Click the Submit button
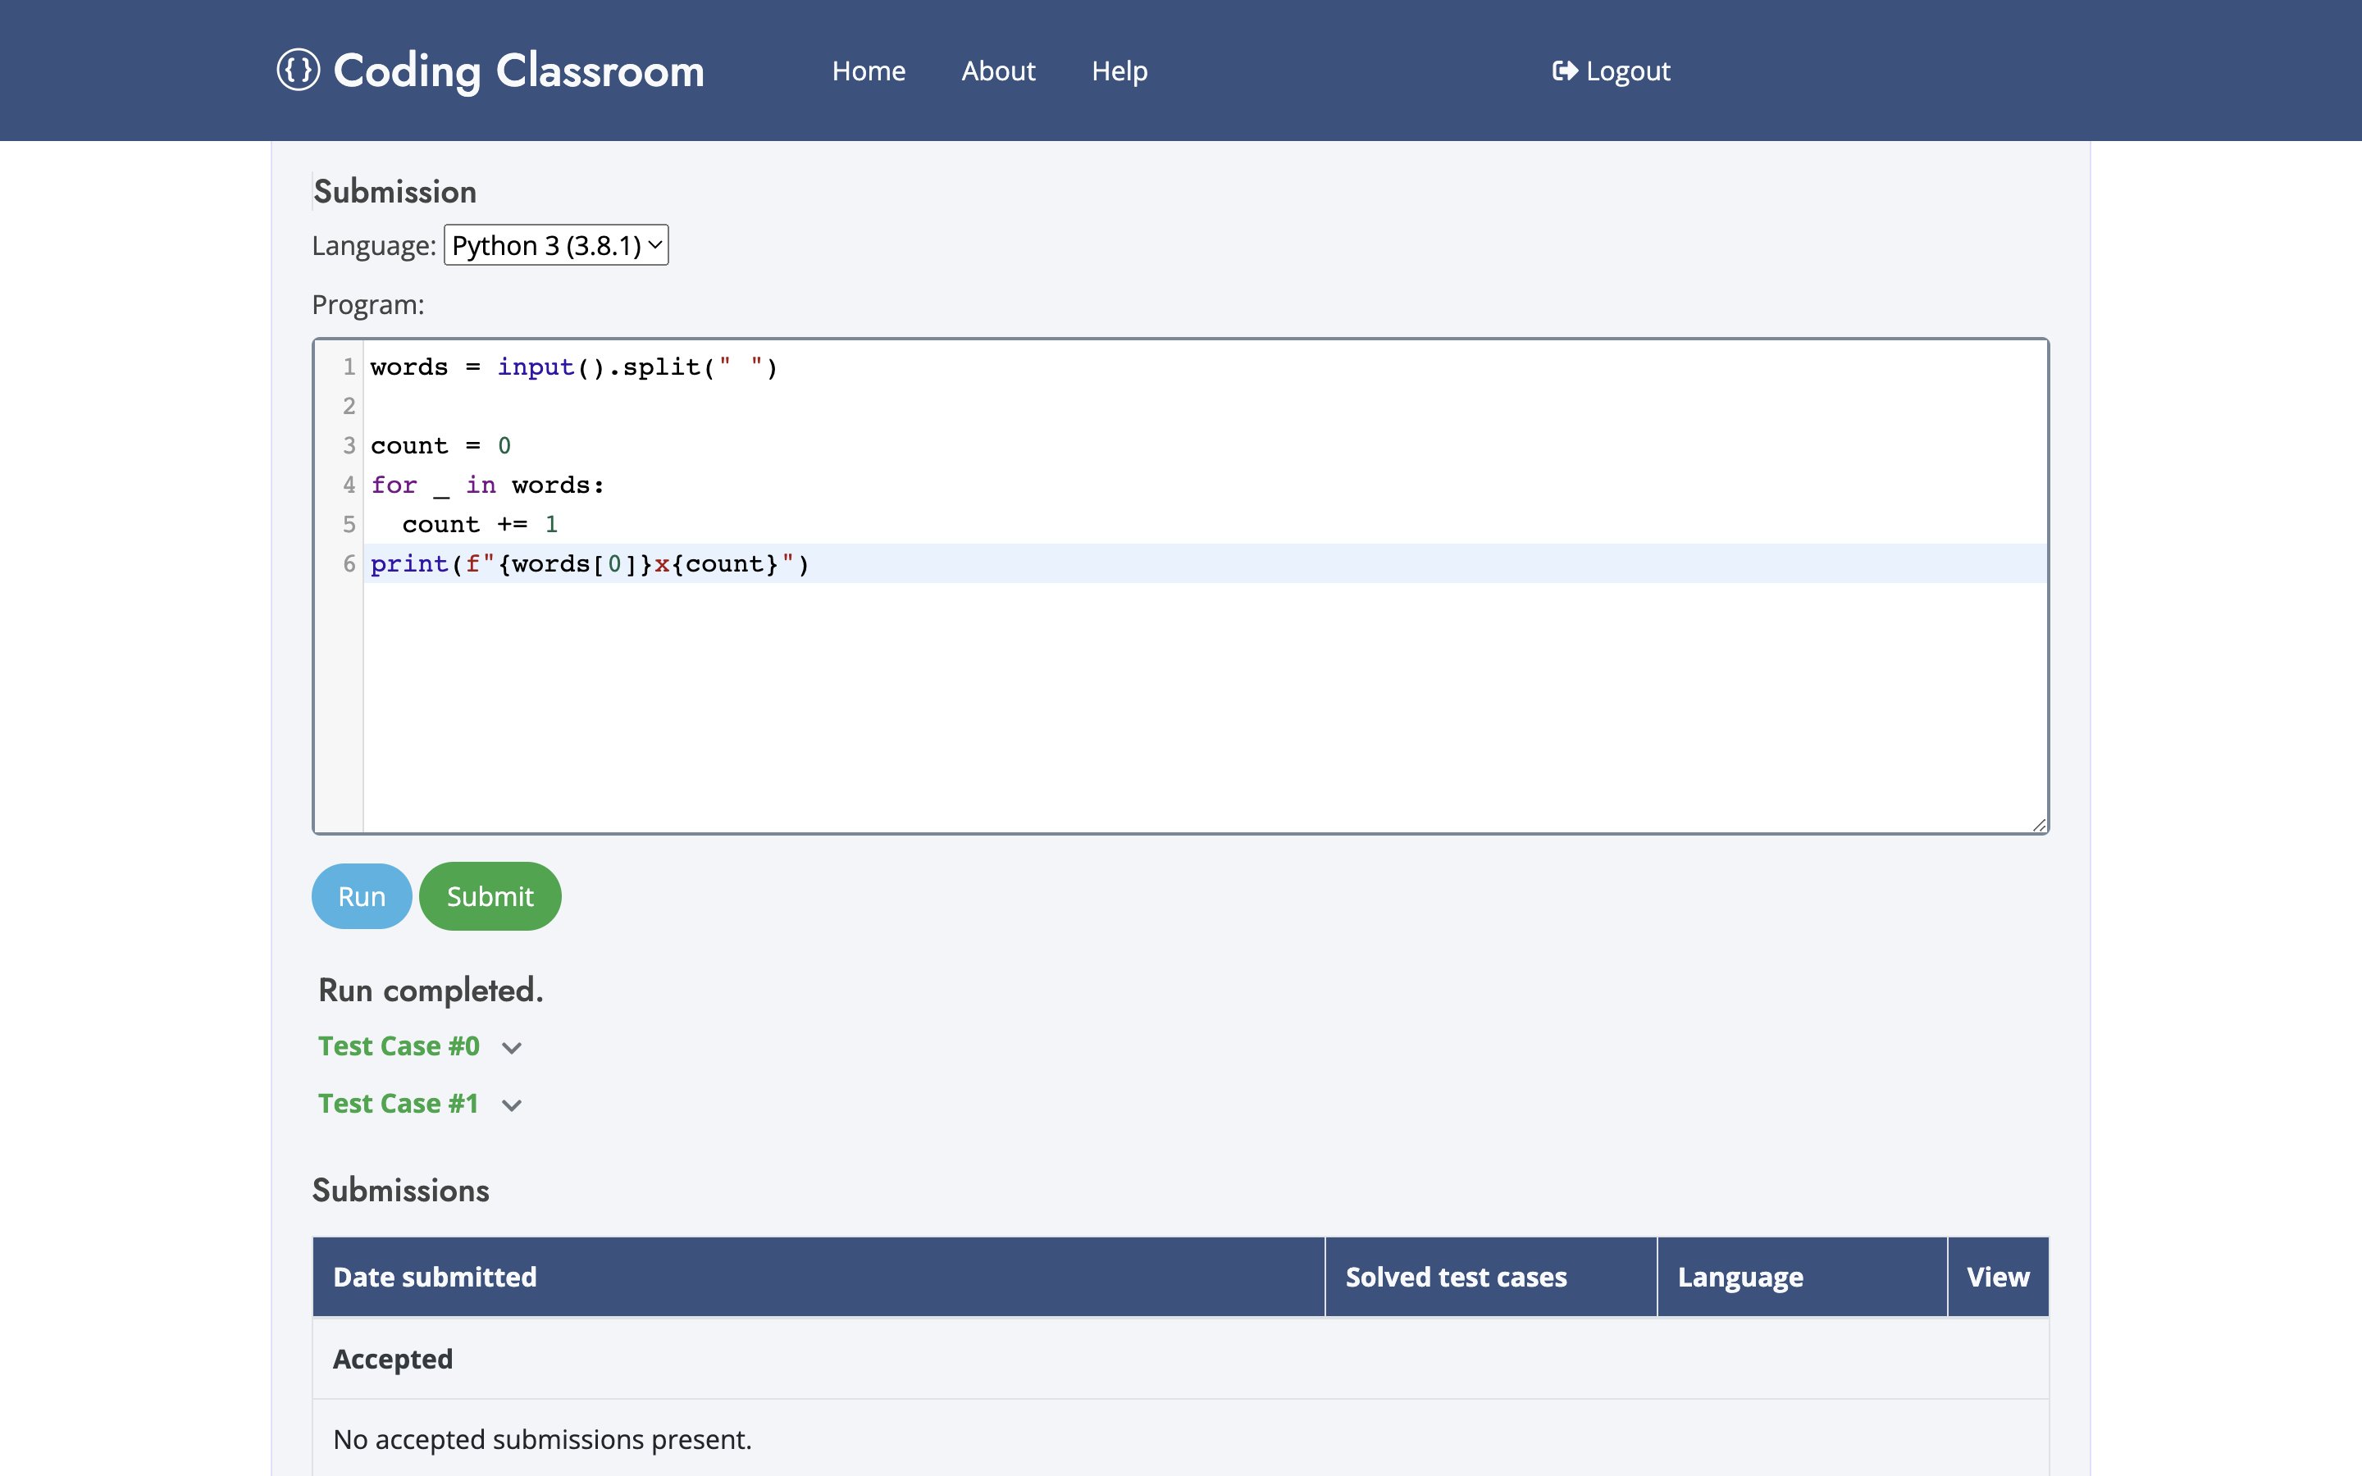 (x=489, y=895)
